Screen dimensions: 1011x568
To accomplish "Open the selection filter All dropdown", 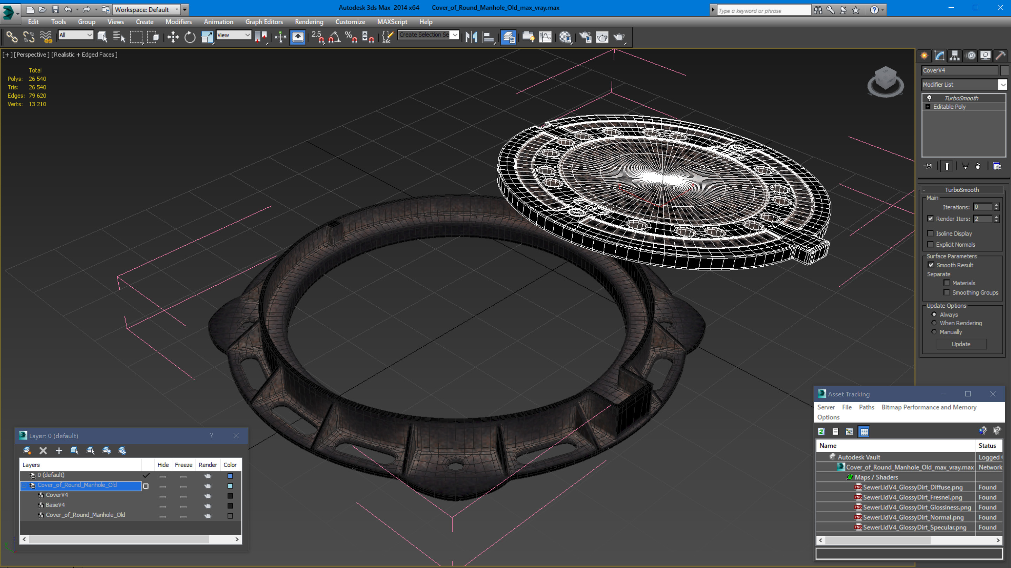I will (x=76, y=35).
